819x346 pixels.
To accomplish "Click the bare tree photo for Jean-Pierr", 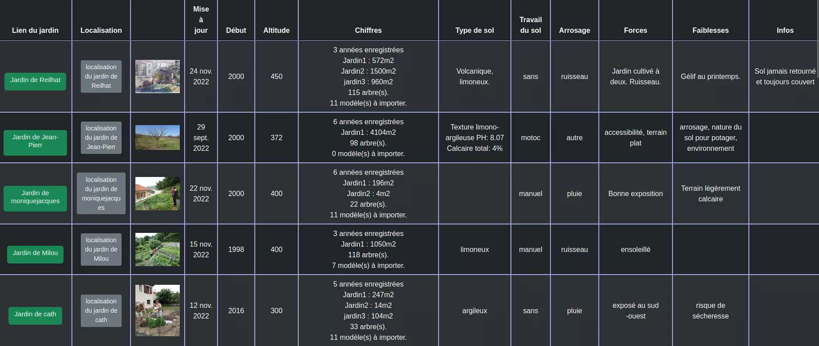I will coord(158,138).
